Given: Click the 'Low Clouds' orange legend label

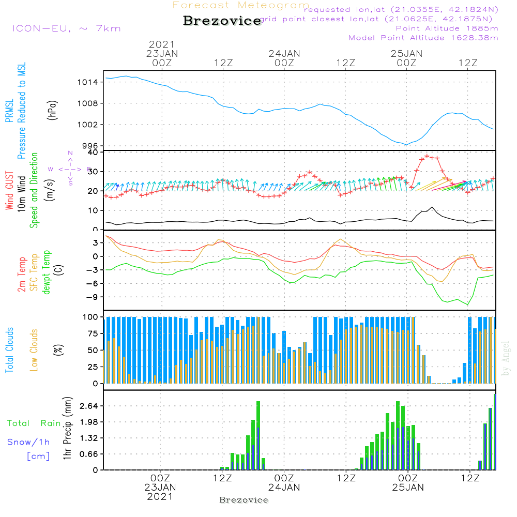Looking at the screenshot, I should pos(34,350).
